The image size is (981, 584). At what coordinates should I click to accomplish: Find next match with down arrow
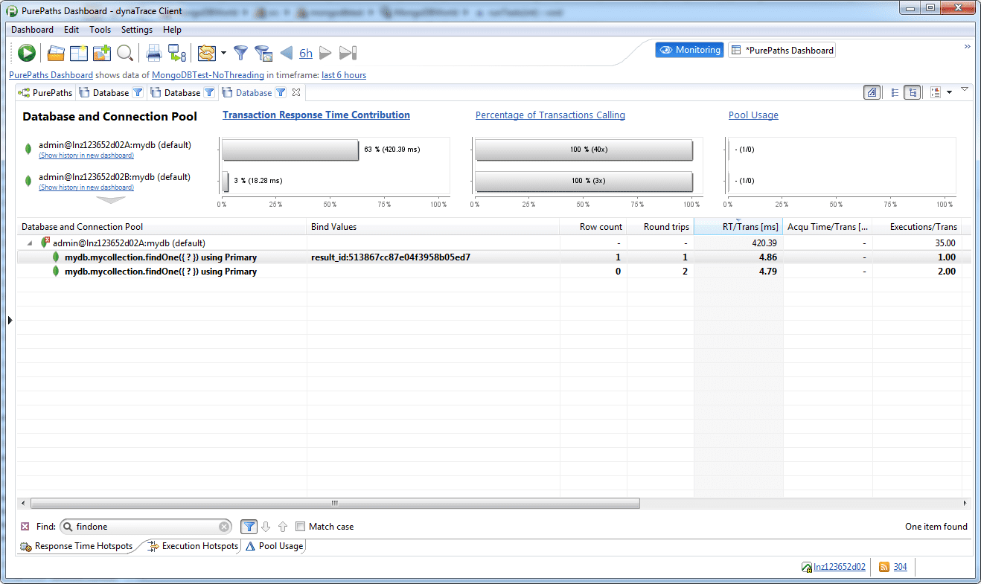pos(266,527)
